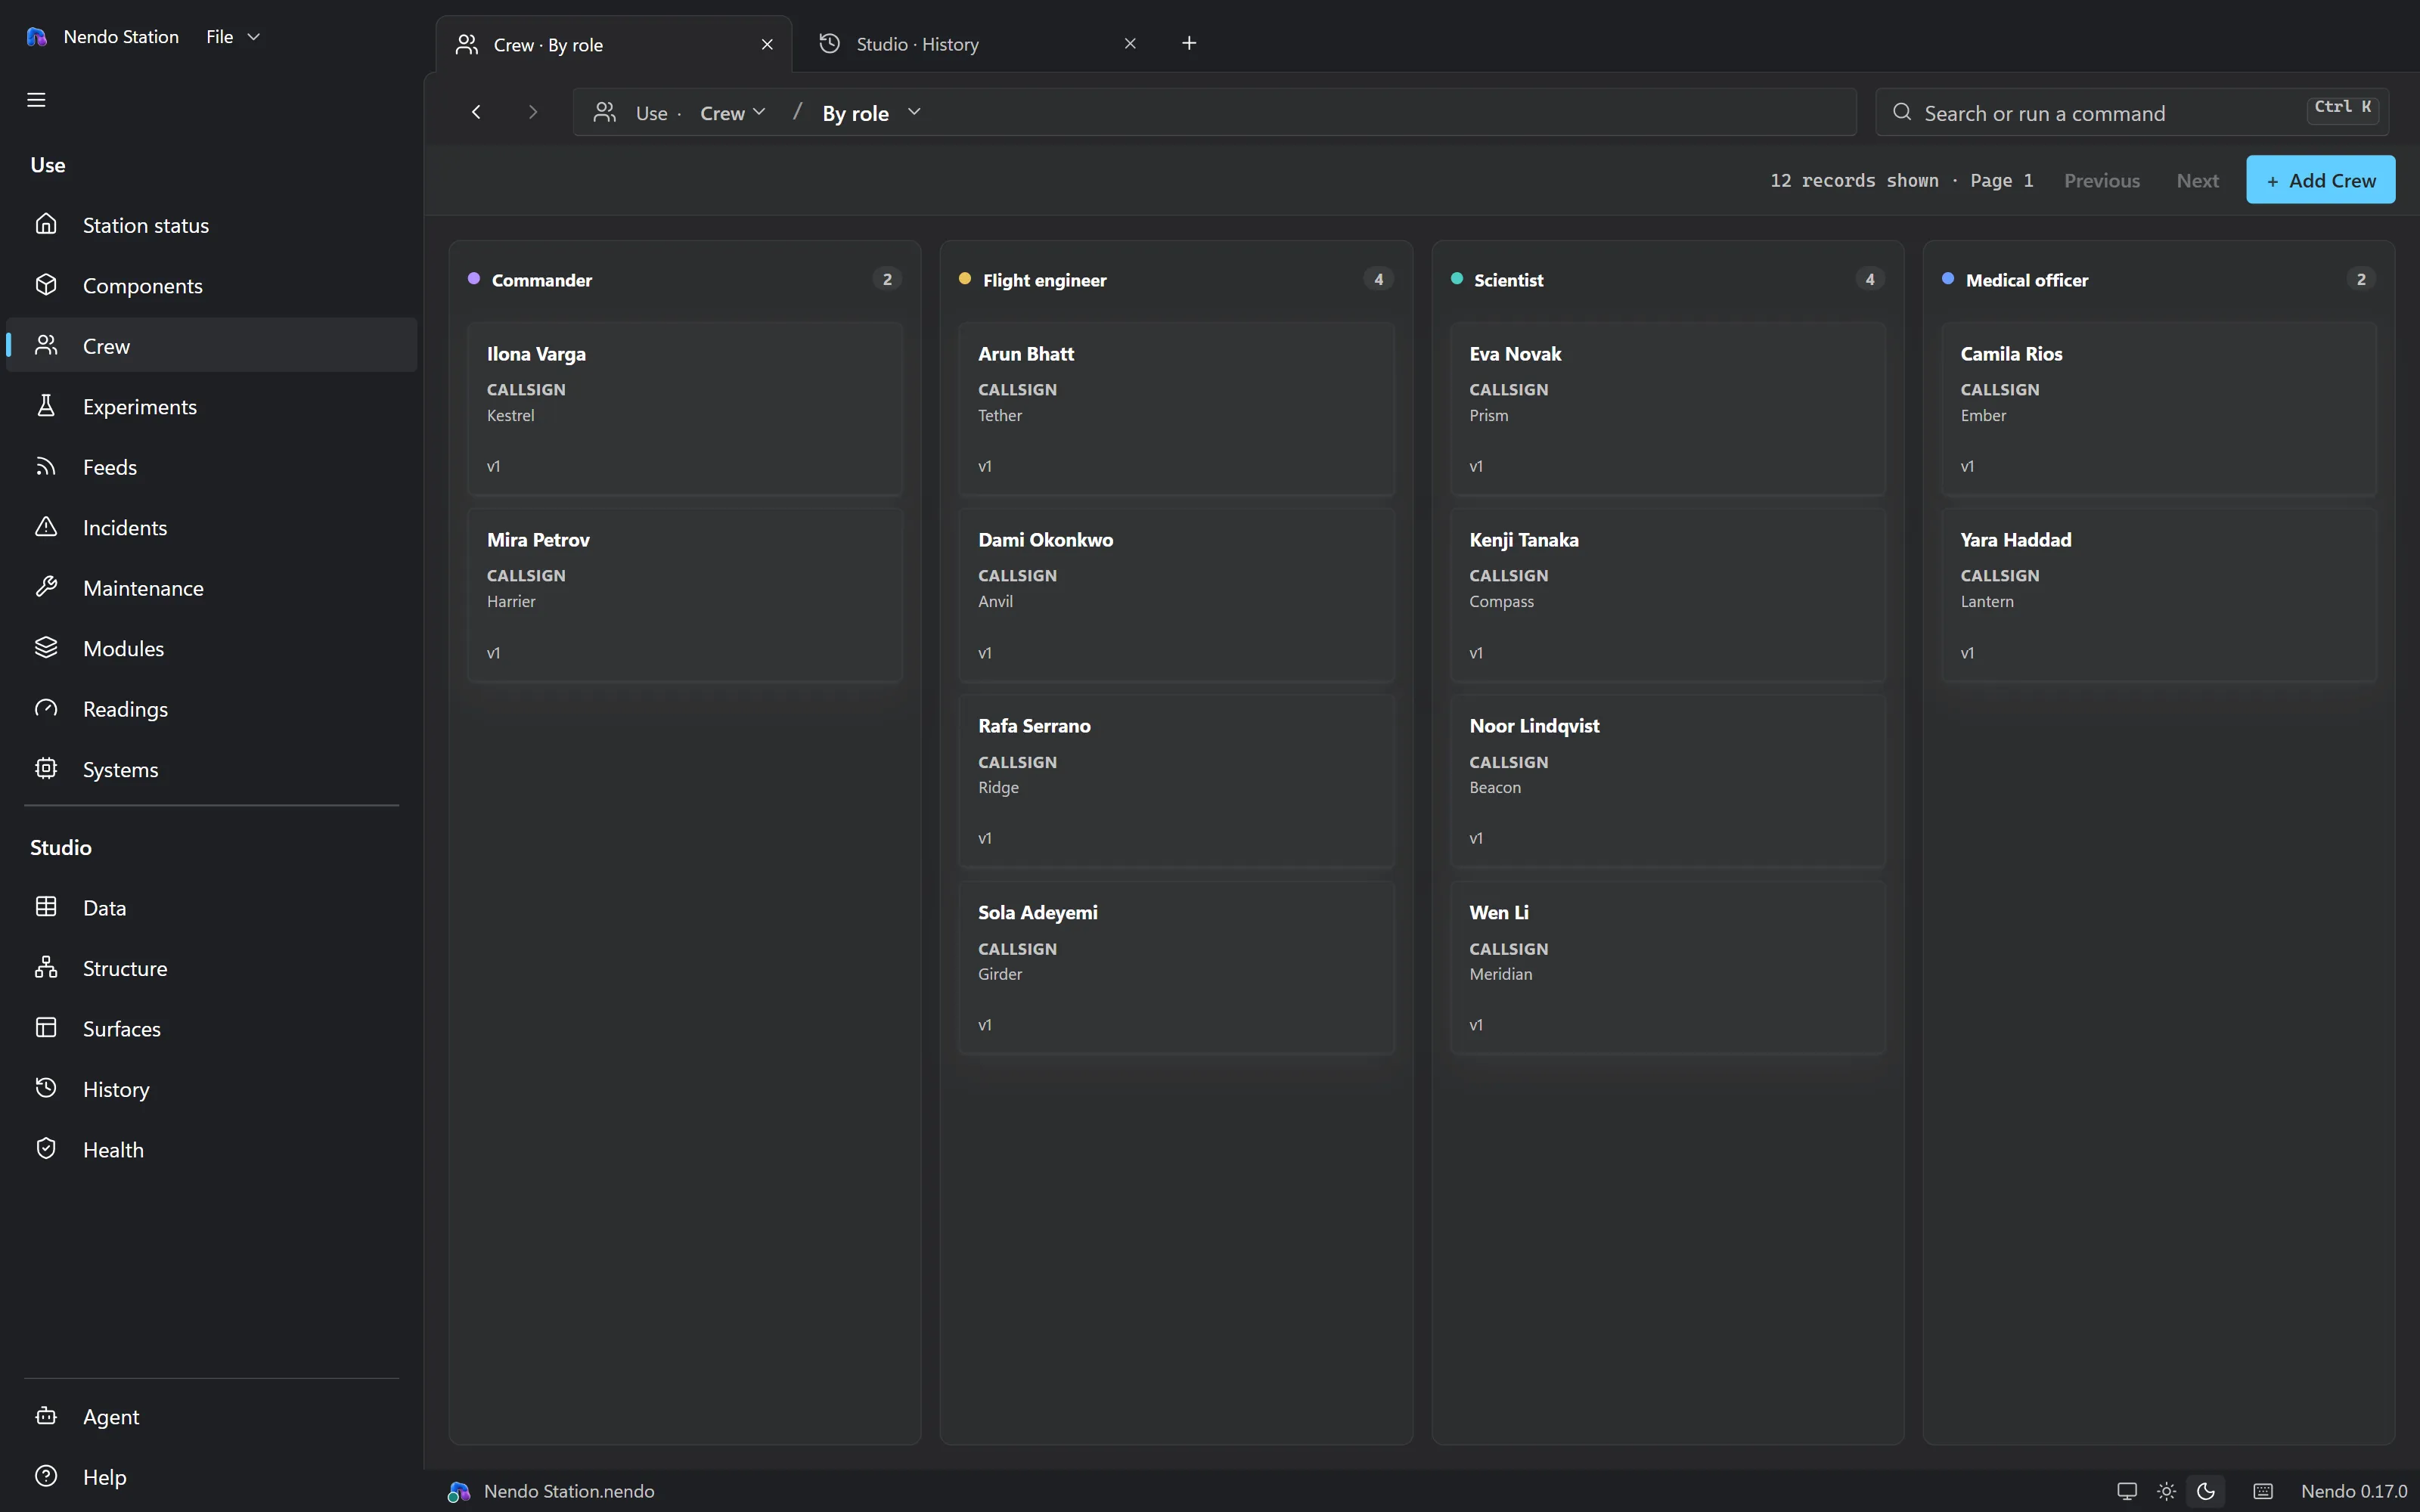
Task: Open Station status in the sidebar
Action: coord(211,225)
